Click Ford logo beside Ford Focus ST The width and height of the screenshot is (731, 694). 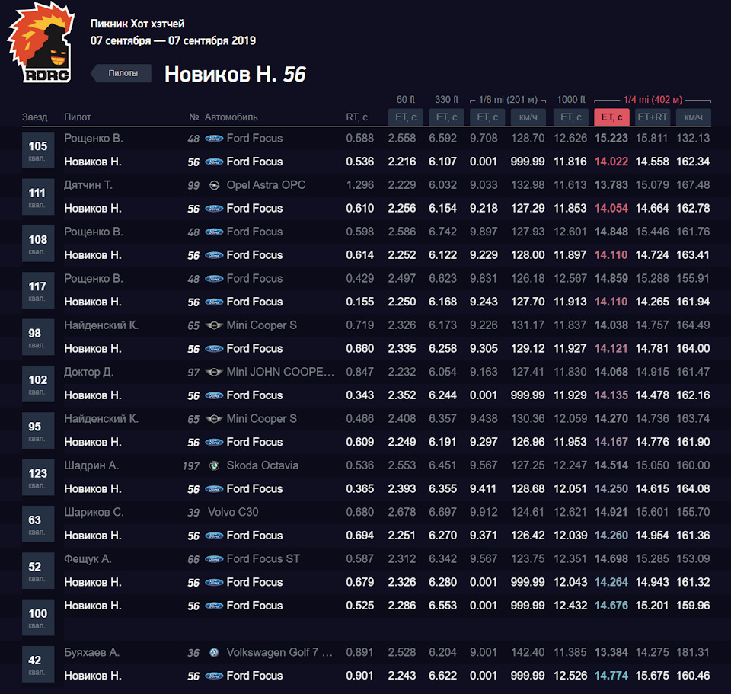pyautogui.click(x=214, y=558)
